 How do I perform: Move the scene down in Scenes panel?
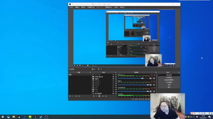coord(79,96)
